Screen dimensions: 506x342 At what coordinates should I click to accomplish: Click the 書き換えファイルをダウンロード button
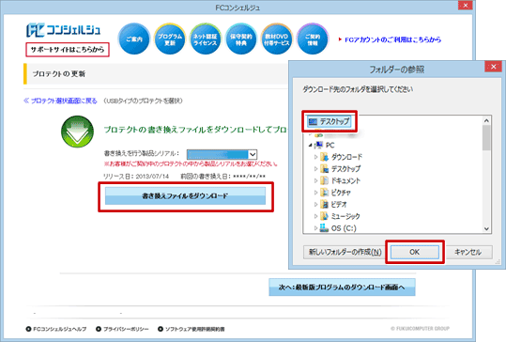(x=185, y=195)
